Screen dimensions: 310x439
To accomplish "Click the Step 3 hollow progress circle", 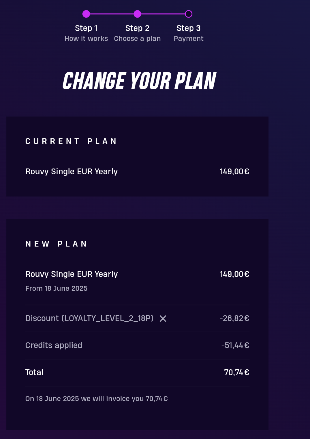I will (x=189, y=14).
